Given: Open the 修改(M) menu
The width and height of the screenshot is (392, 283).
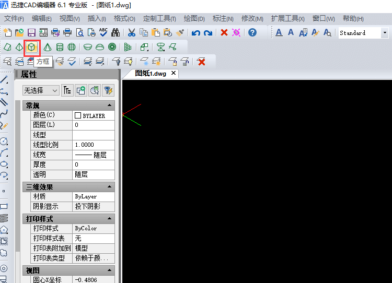Looking at the screenshot, I should pos(252,19).
